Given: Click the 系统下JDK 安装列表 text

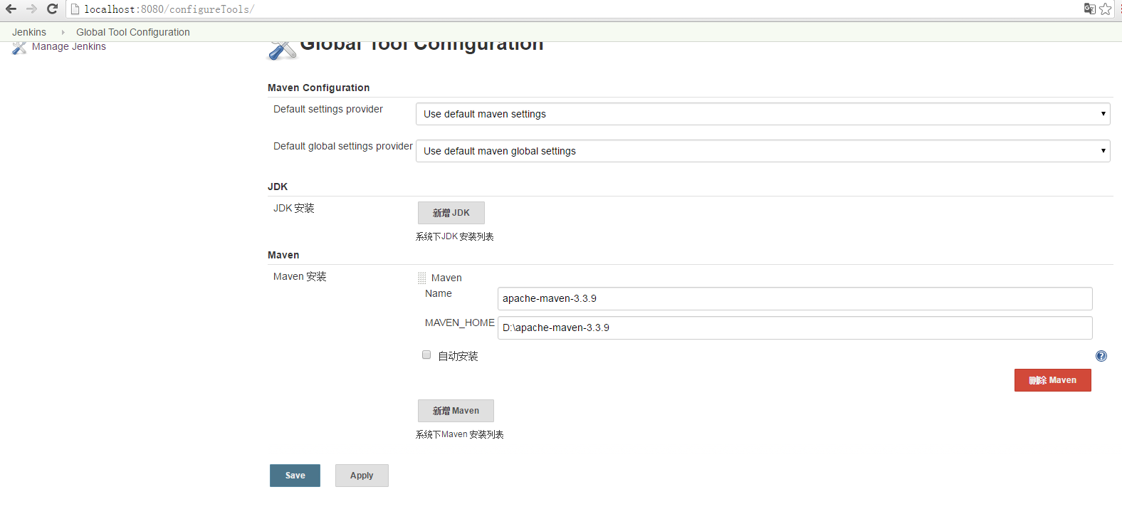Looking at the screenshot, I should point(455,236).
